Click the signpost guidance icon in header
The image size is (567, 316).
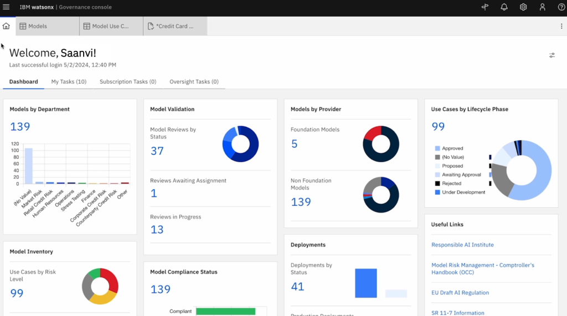pyautogui.click(x=485, y=7)
